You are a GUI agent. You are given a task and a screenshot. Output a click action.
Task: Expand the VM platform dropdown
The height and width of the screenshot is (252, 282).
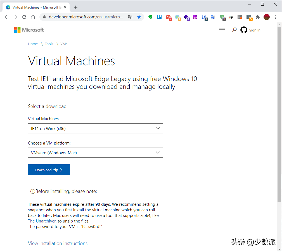tap(95, 153)
